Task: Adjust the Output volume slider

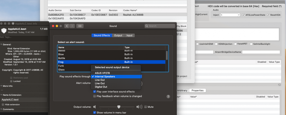Action: point(119,107)
